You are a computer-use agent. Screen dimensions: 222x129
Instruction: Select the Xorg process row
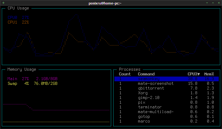(x=167, y=93)
